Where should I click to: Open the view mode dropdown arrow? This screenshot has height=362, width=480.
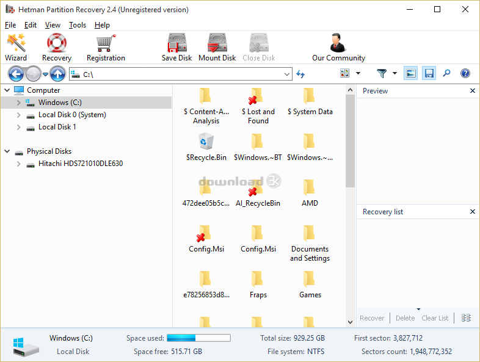[358, 73]
